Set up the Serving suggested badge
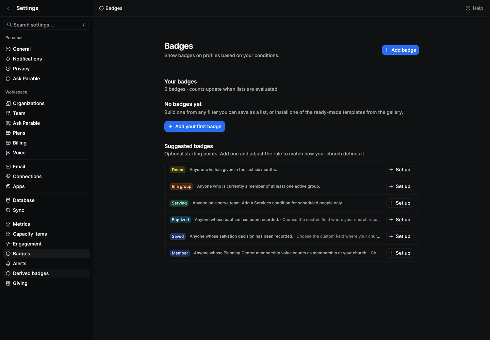The height and width of the screenshot is (340, 490). tap(399, 203)
